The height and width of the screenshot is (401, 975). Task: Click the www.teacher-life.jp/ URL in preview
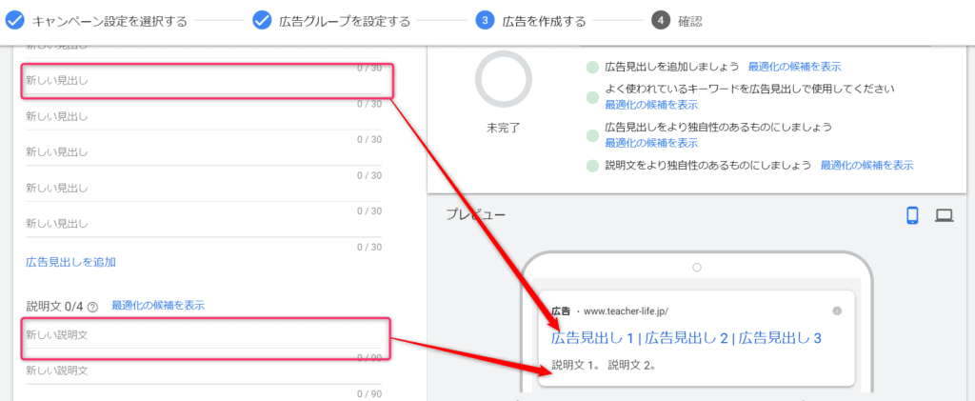[627, 311]
